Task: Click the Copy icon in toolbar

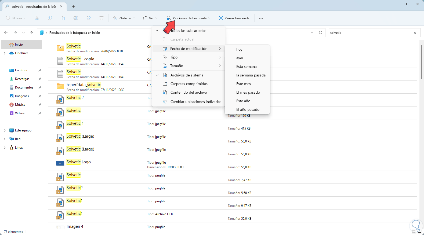Action: 50,18
